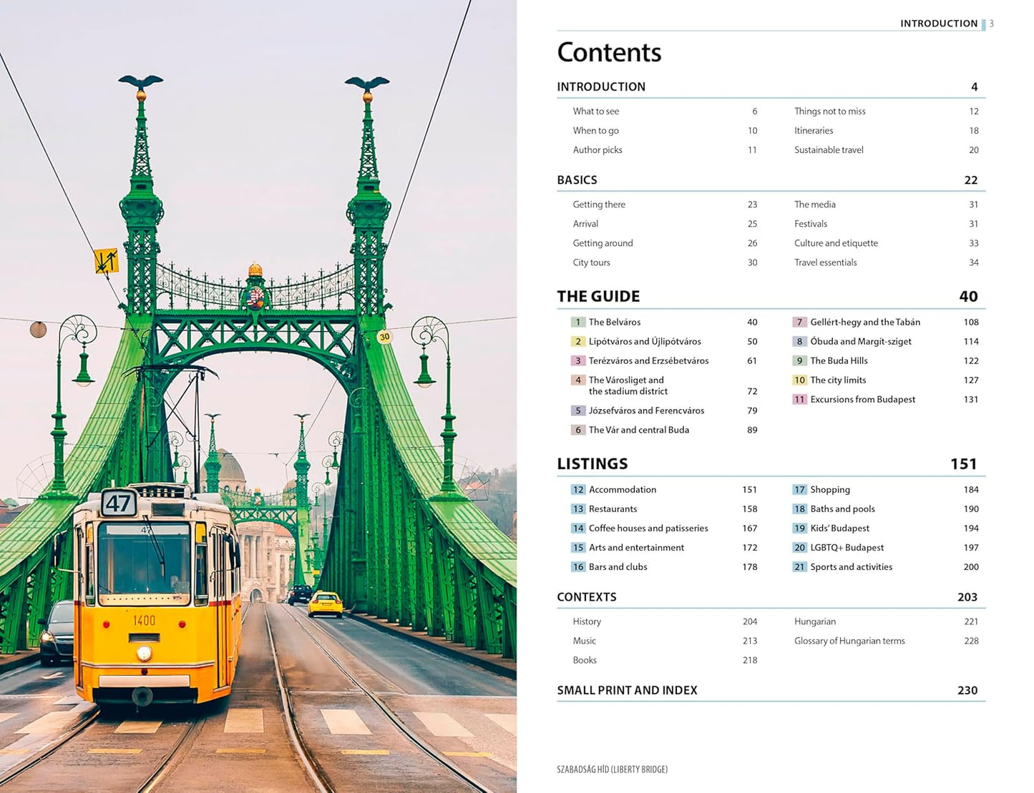
Task: Select badge 21 beside Sports and activities
Action: (799, 566)
